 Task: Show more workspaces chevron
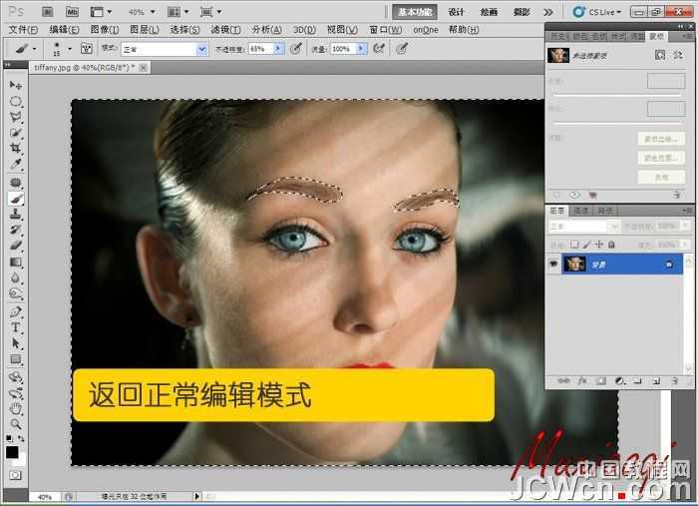[548, 12]
